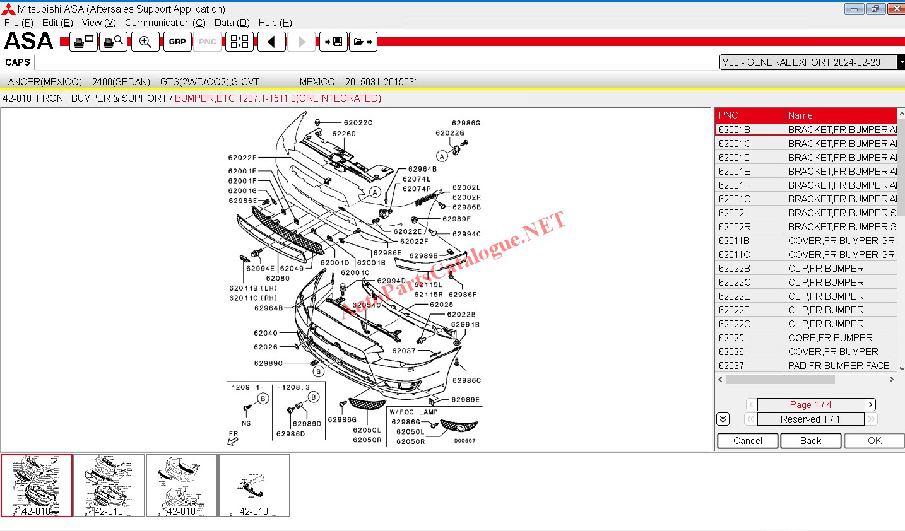Click the double-right arrow beside Reserved 1 / 1
Image resolution: width=905 pixels, height=531 pixels.
tap(871, 419)
